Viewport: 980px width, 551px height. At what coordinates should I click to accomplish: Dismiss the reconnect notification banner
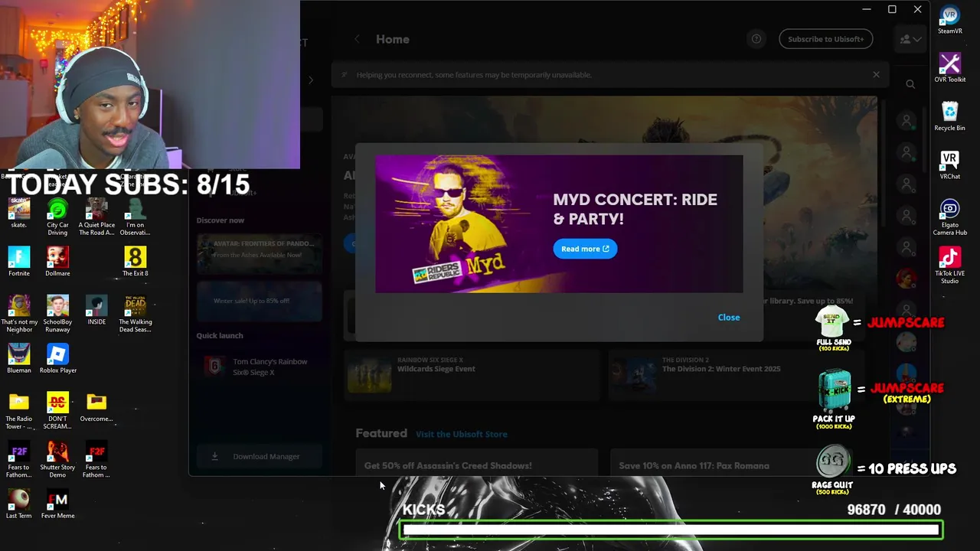tap(876, 74)
